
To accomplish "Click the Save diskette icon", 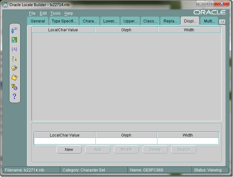I will [14, 78].
